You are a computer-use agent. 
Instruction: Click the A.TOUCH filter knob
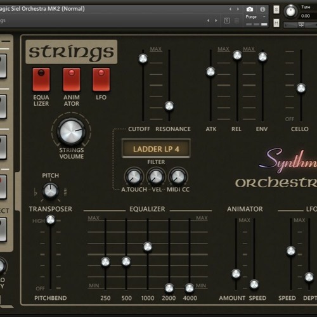[x=134, y=177]
